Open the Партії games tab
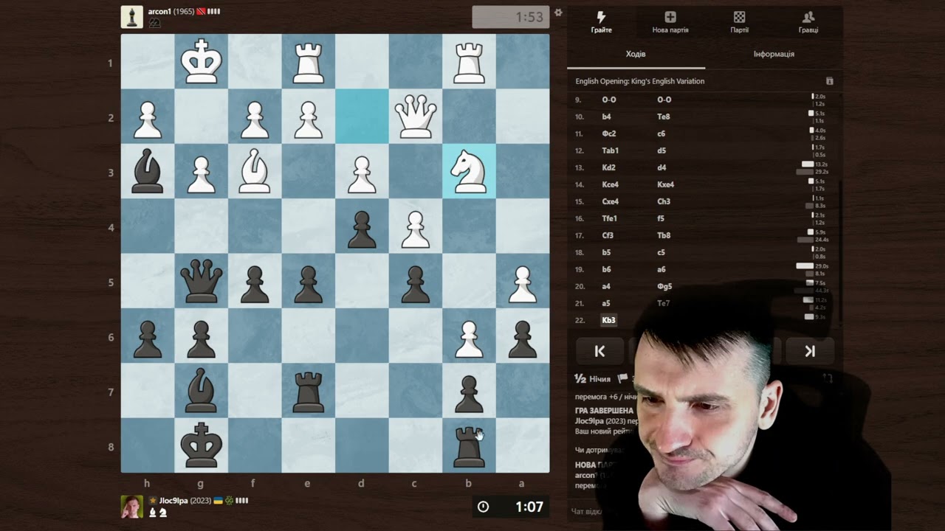The height and width of the screenshot is (531, 945). click(739, 22)
